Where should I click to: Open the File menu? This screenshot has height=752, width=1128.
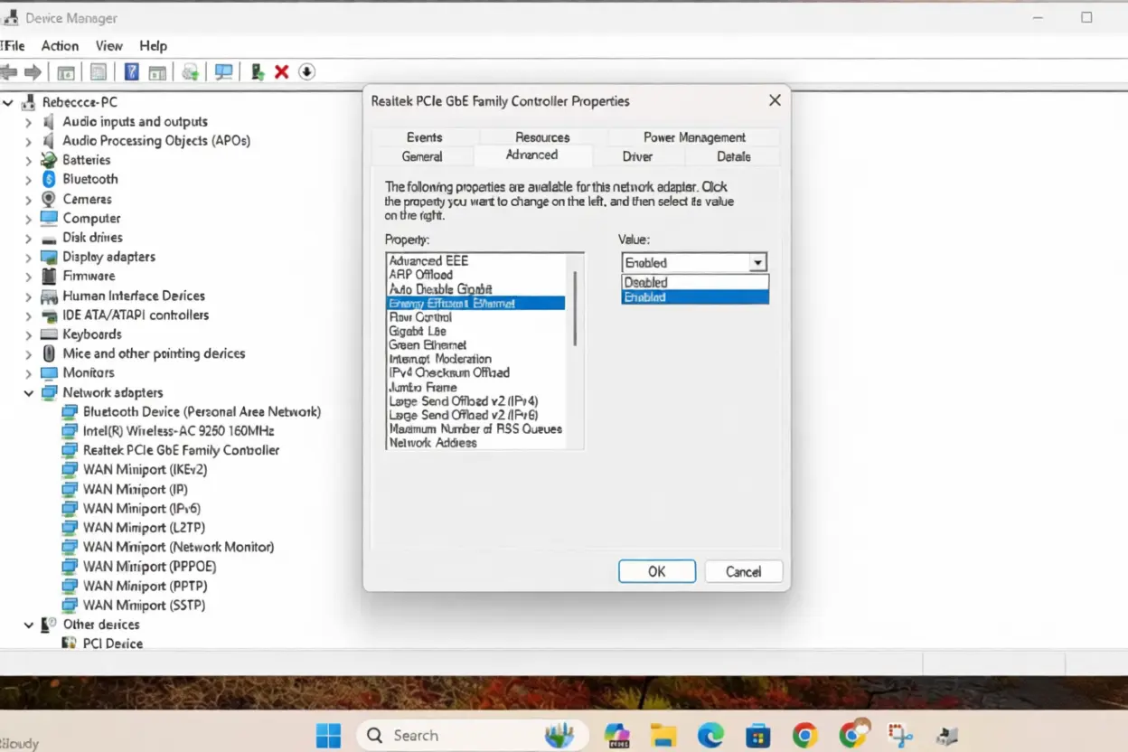(x=14, y=45)
